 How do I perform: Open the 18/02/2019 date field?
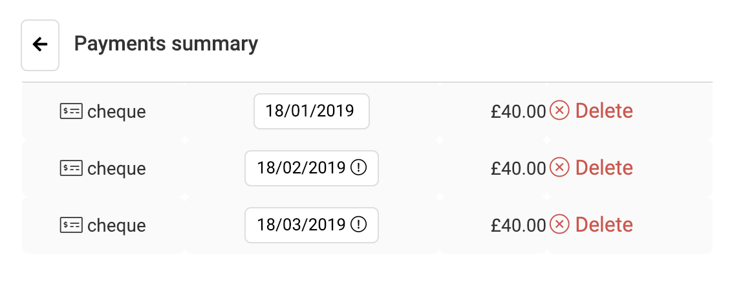click(x=312, y=168)
